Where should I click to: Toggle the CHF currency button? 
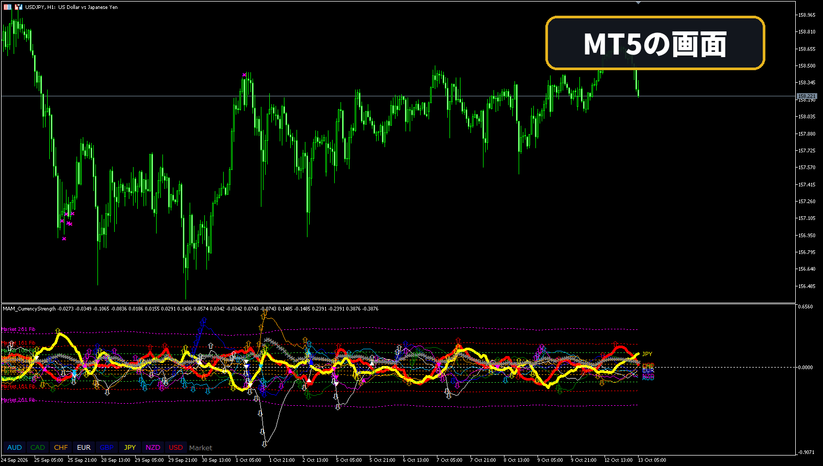point(61,448)
